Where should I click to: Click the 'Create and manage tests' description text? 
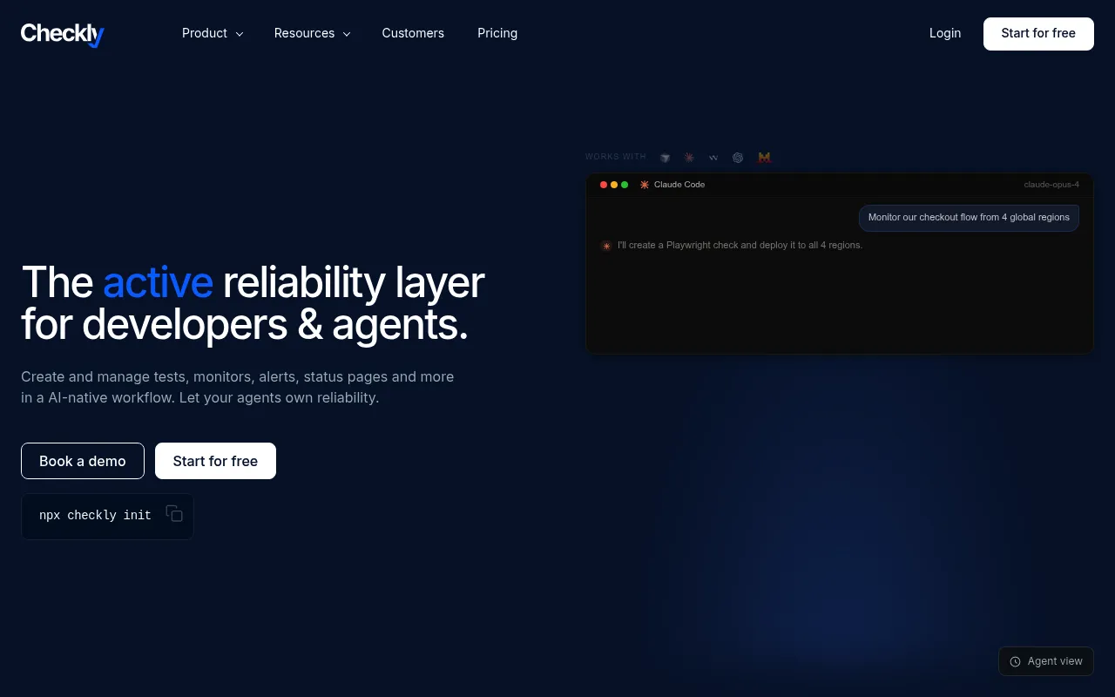click(237, 387)
